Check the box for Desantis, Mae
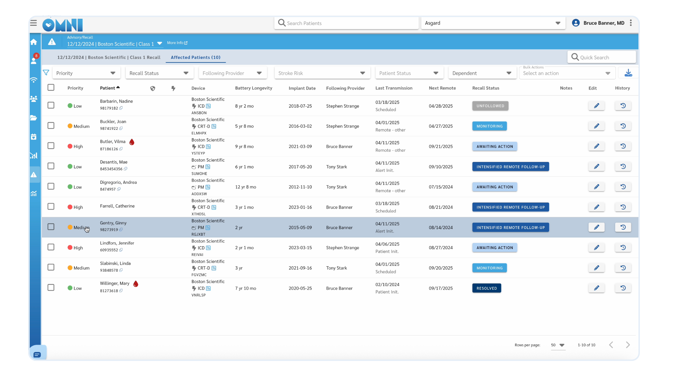The height and width of the screenshot is (381, 678). [51, 166]
